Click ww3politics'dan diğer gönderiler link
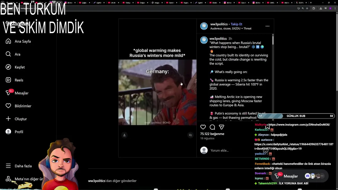Screen dimensions: 338x190 [112, 181]
